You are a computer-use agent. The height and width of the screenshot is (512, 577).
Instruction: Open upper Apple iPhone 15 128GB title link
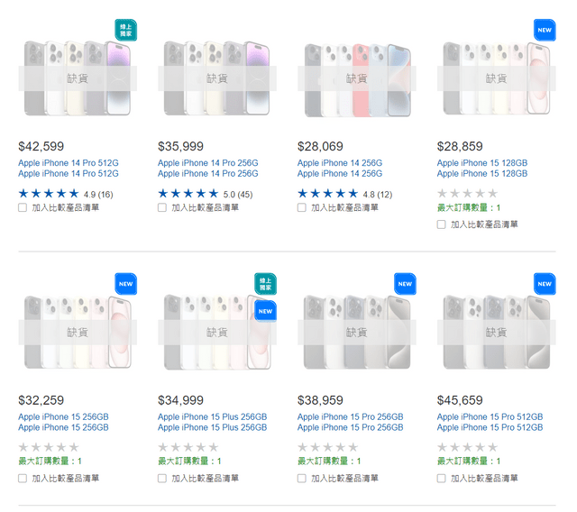point(482,163)
